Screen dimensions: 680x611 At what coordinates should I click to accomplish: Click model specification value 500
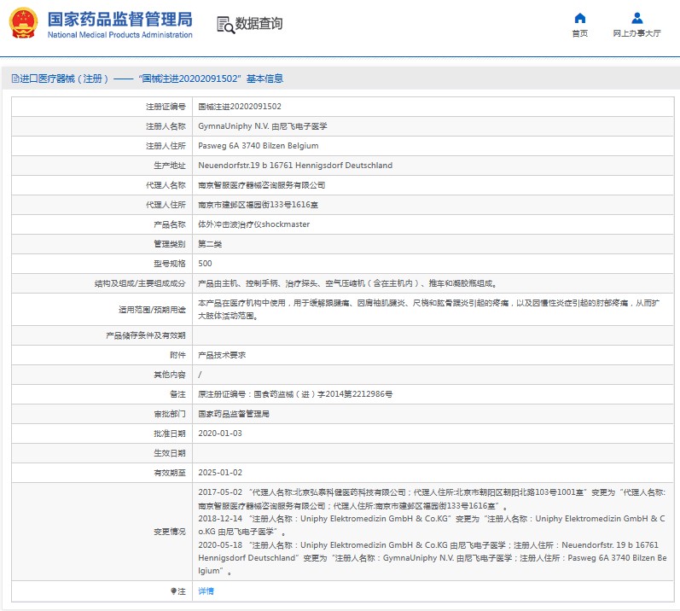pyautogui.click(x=205, y=264)
